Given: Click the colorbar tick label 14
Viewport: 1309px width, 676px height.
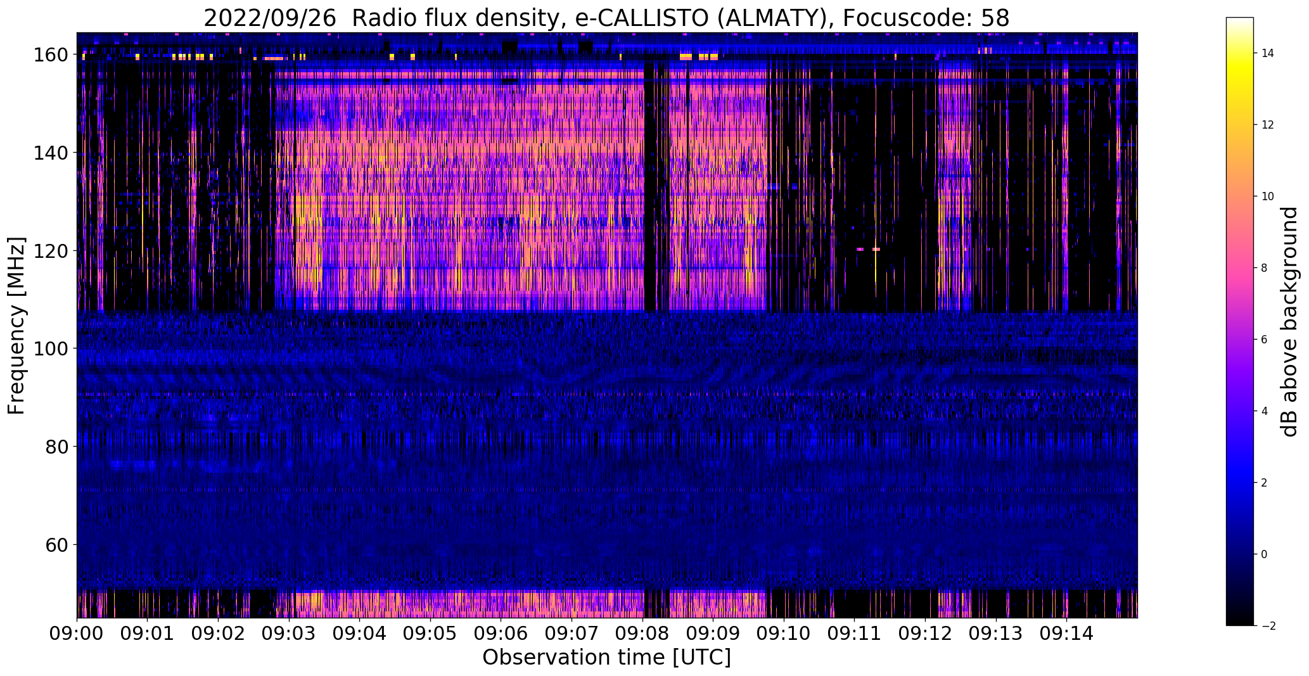Looking at the screenshot, I should point(1268,53).
